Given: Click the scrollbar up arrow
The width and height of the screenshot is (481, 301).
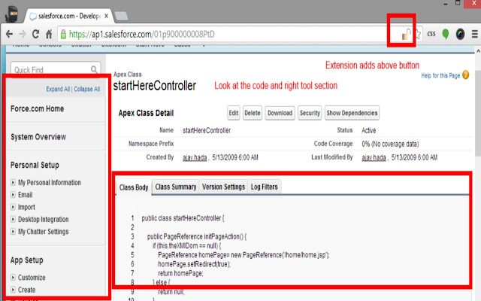Looking at the screenshot, I should 478,50.
